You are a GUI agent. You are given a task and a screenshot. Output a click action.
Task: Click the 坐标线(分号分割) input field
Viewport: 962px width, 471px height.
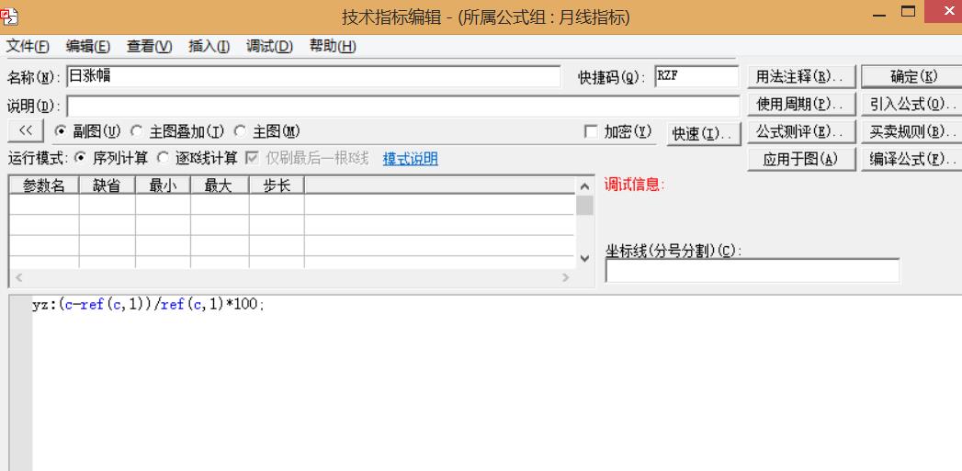[753, 271]
